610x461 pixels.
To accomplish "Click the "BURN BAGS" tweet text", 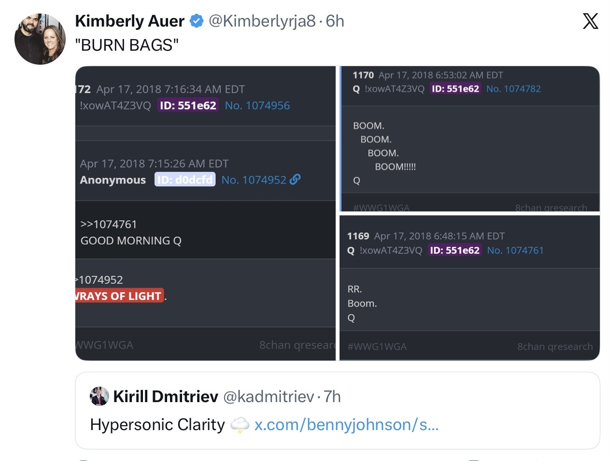I will click(x=127, y=45).
